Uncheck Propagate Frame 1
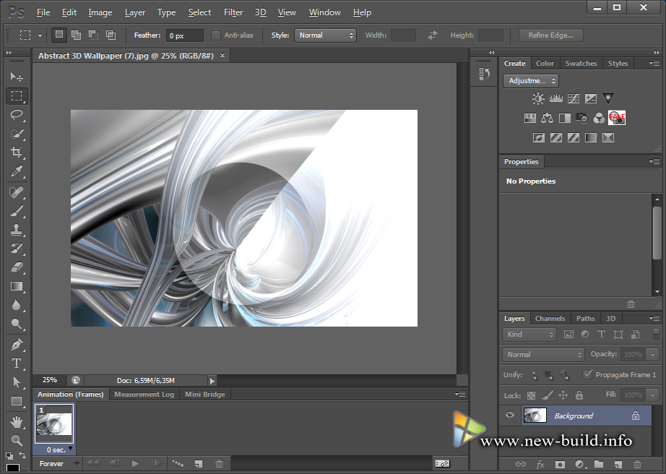The image size is (666, 474). pyautogui.click(x=587, y=374)
